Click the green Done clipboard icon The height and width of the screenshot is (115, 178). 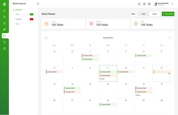click(x=136, y=24)
